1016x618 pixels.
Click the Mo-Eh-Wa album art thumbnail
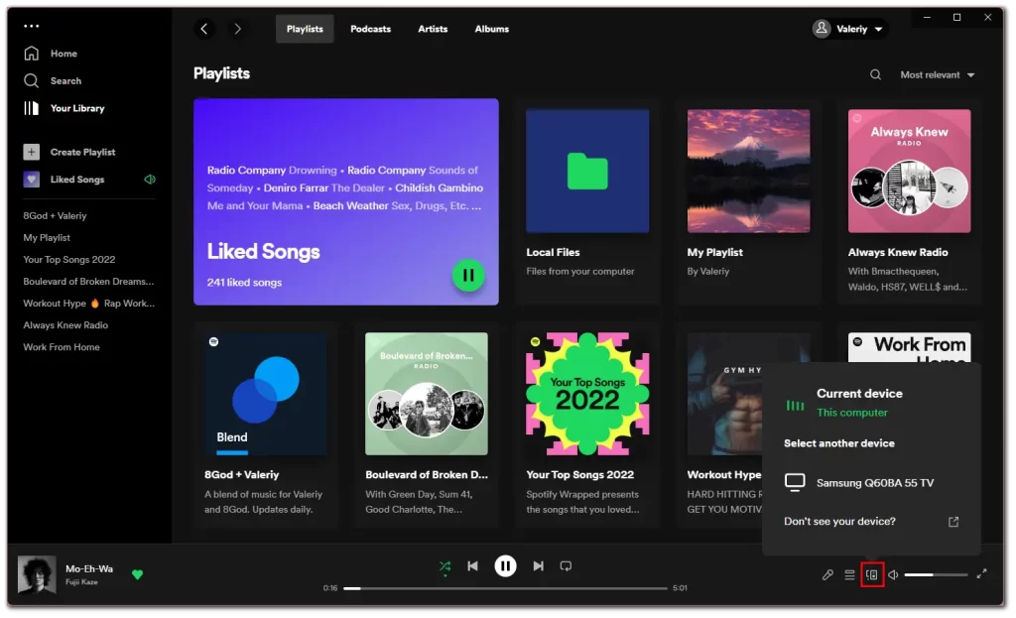click(37, 574)
